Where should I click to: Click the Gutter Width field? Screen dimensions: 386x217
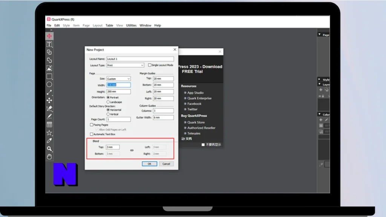tap(163, 118)
